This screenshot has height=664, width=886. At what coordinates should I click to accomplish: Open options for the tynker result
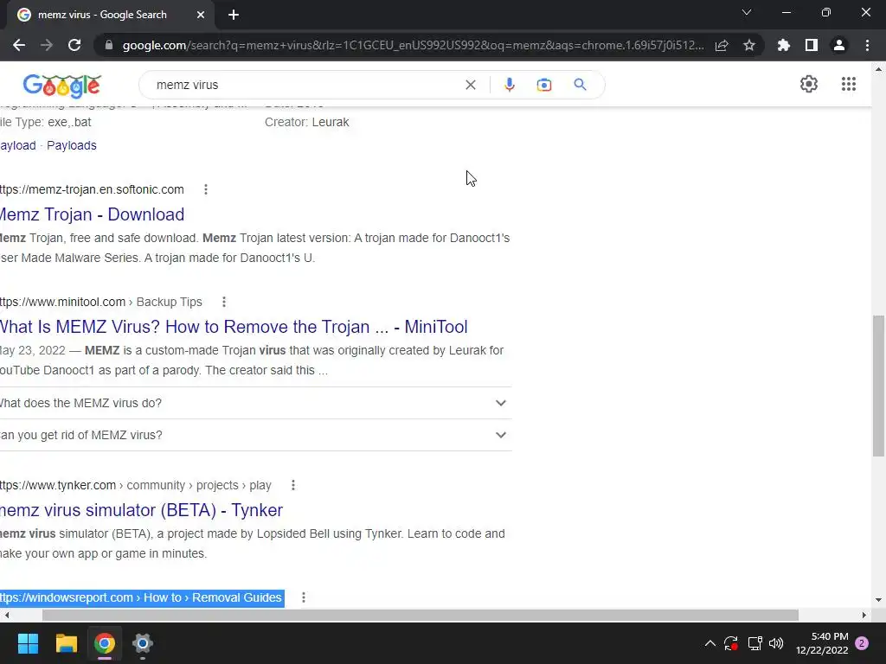(292, 485)
